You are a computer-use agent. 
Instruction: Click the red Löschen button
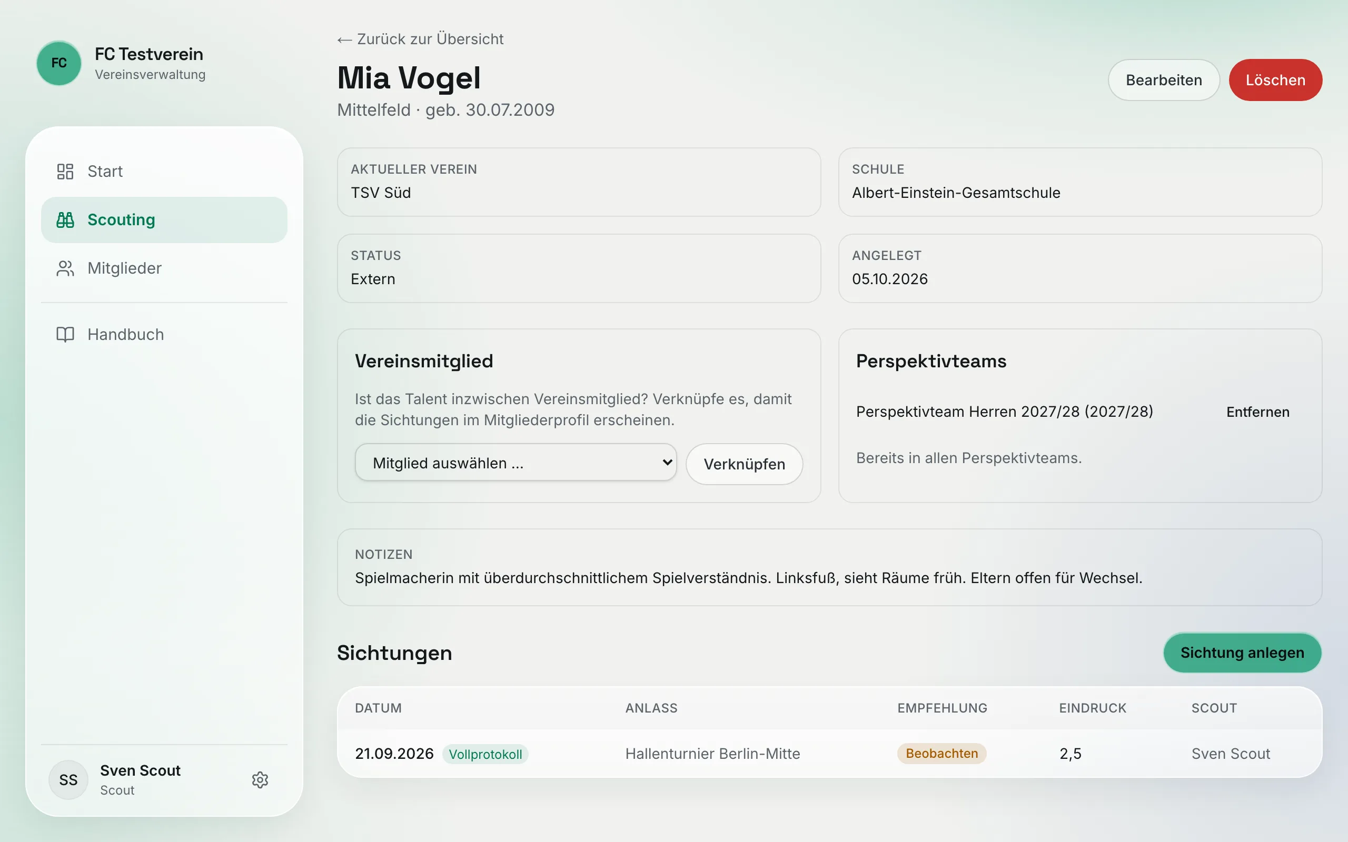(x=1275, y=80)
